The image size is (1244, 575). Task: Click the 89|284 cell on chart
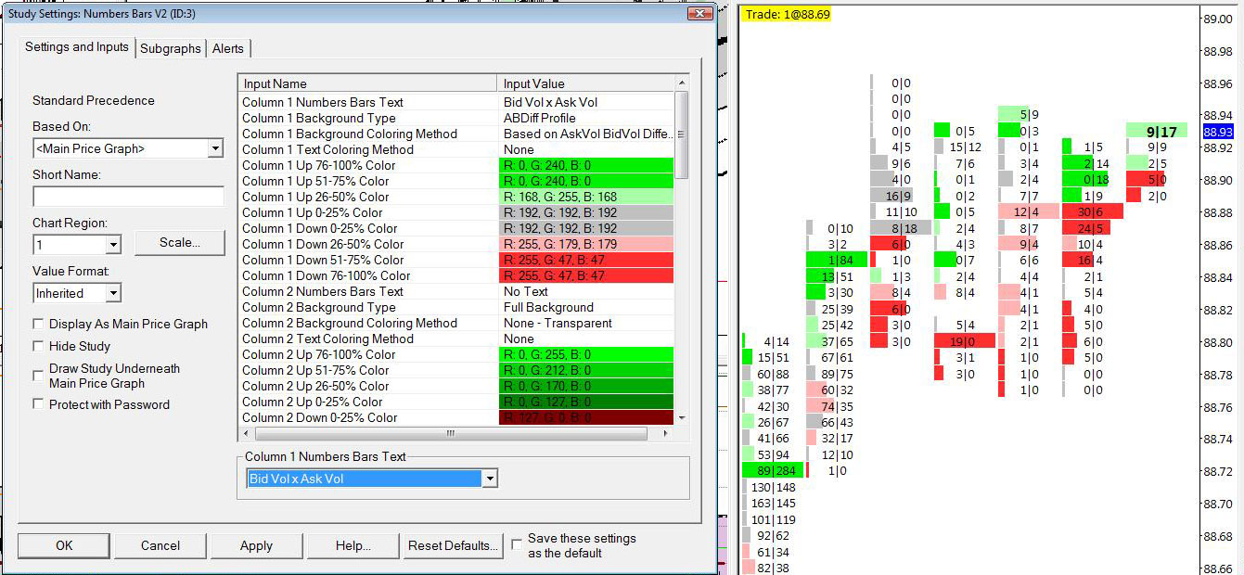[775, 471]
